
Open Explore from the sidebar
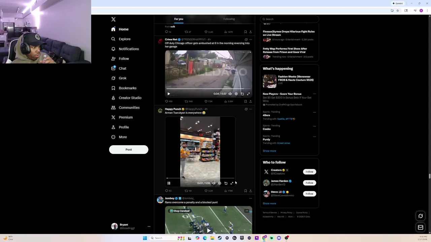point(121,39)
